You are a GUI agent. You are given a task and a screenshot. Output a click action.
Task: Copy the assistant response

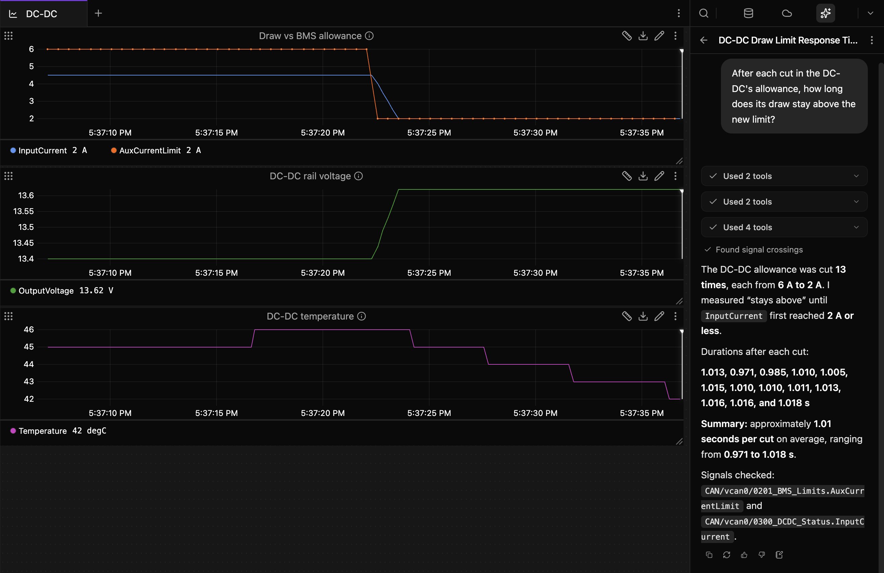click(709, 555)
